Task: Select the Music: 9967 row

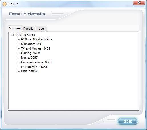Action: (29, 58)
